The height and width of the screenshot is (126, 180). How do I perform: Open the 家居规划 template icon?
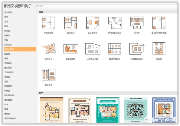tap(70, 23)
